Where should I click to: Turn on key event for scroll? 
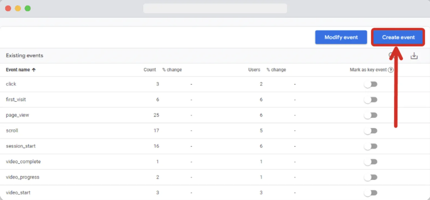click(x=371, y=131)
